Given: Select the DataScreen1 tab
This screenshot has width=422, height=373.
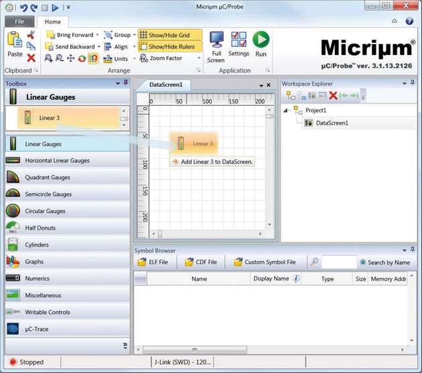Looking at the screenshot, I should [165, 84].
